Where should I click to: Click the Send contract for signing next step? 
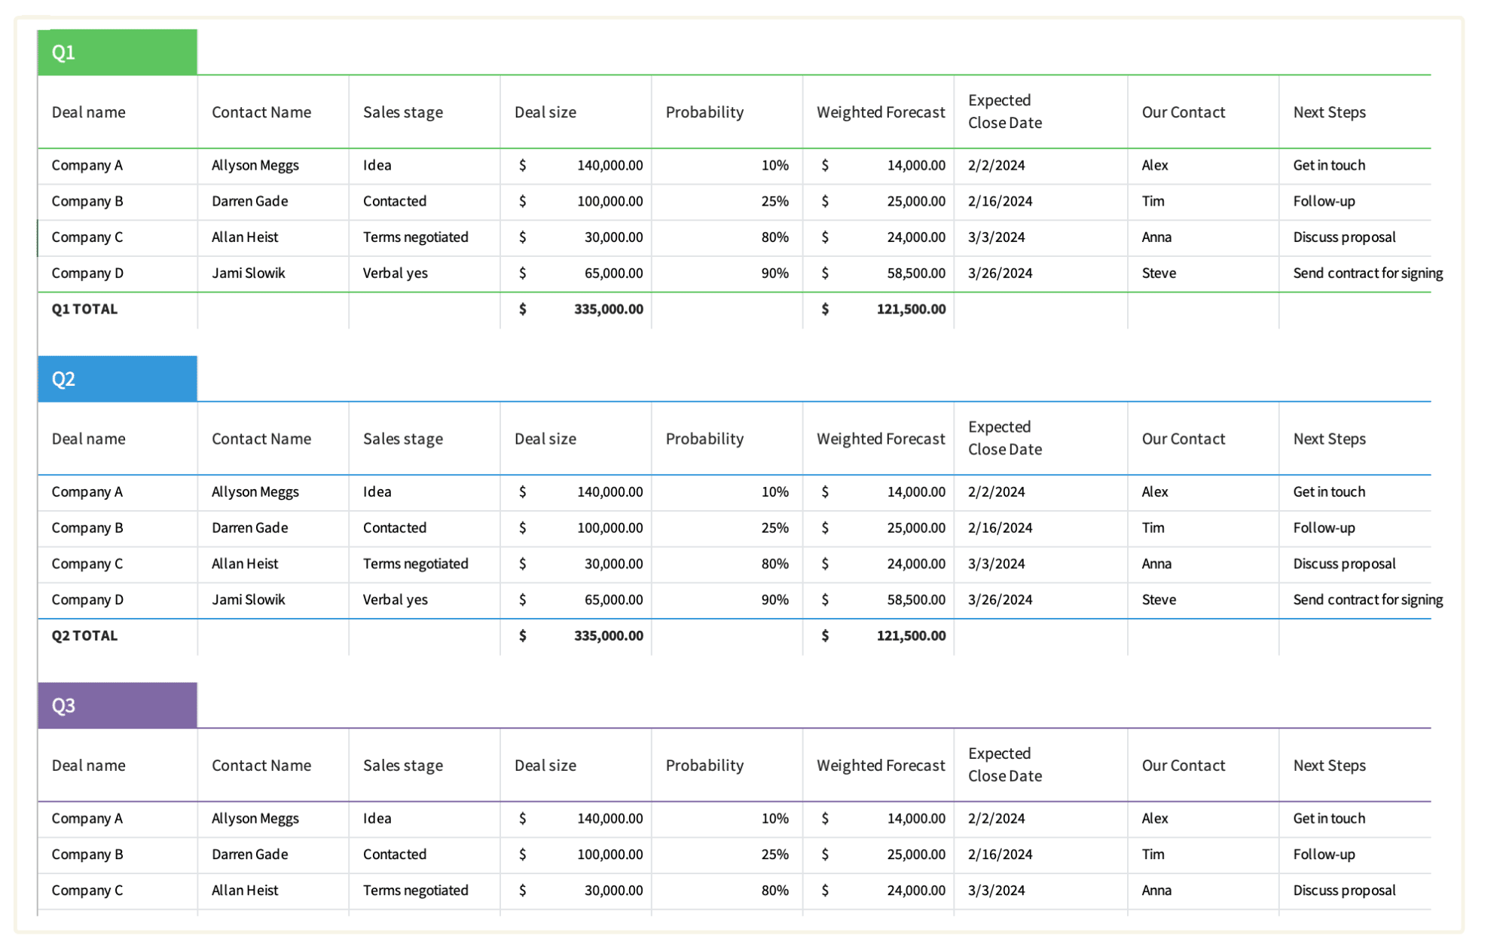1367,273
